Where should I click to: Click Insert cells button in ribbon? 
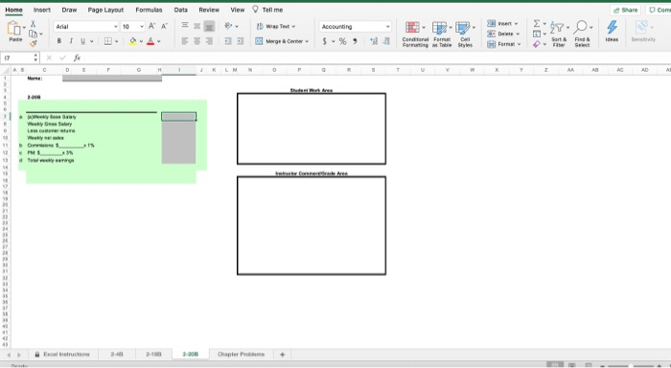(503, 24)
